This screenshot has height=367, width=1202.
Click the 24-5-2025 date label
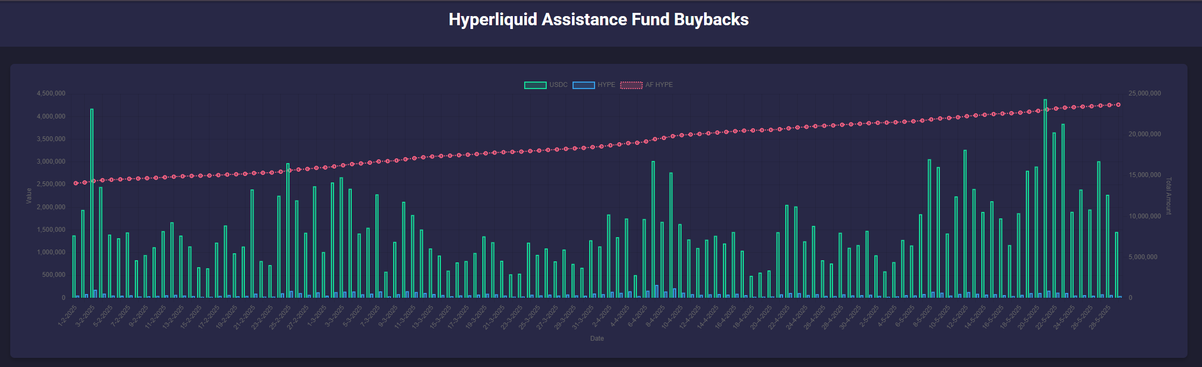(1064, 317)
